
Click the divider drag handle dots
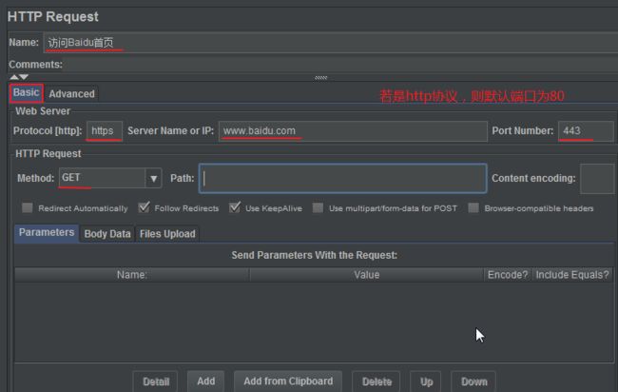coord(320,78)
